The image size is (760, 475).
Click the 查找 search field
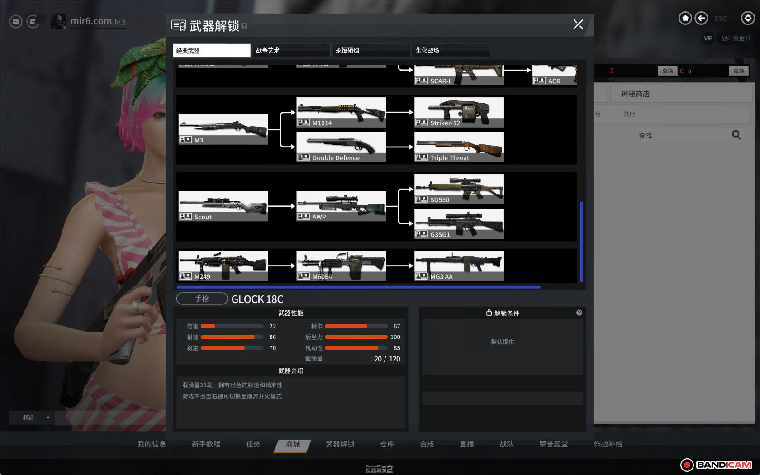click(679, 135)
